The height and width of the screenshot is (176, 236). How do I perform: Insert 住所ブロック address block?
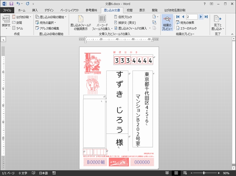[123, 17]
